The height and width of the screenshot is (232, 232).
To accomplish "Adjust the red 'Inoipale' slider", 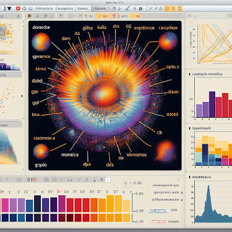I will click(158, 222).
